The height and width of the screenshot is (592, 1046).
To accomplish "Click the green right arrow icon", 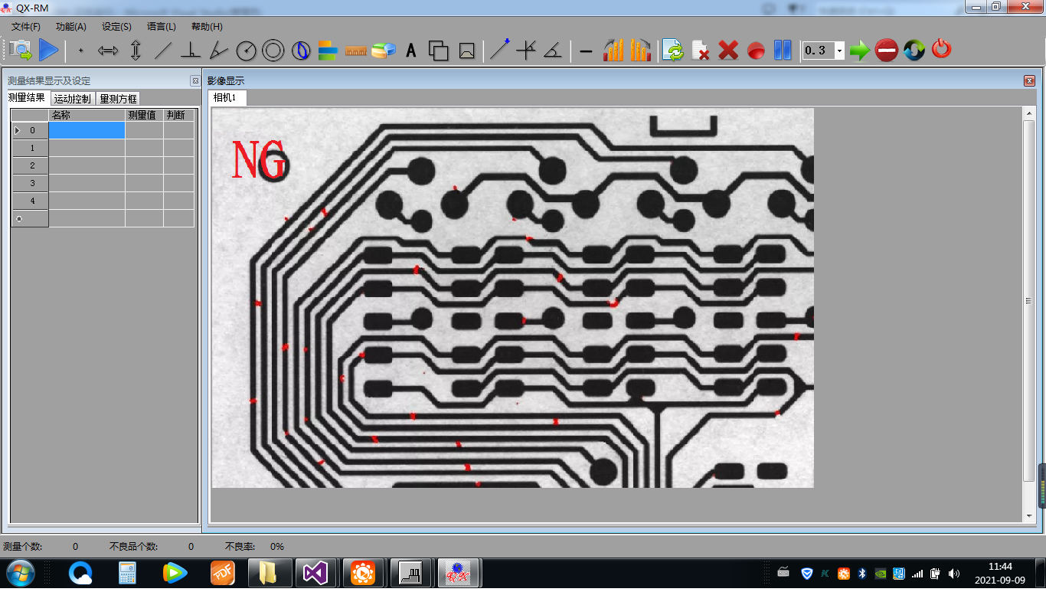I will pos(859,51).
